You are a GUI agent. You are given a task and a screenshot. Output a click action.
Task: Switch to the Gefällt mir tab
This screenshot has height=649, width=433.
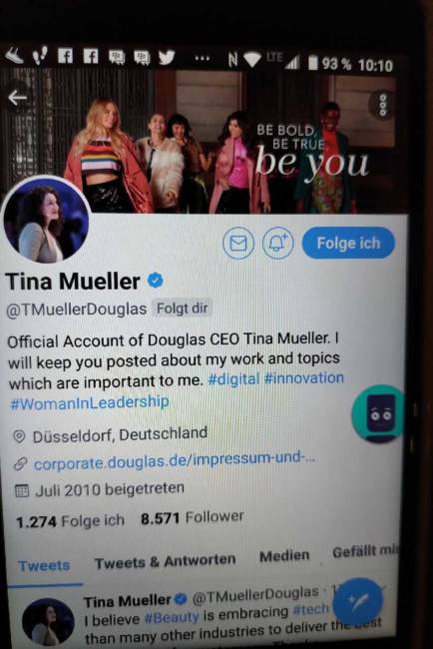pos(365,552)
